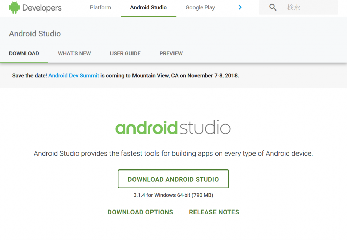
Task: Click the Developers wordmark in header
Action: [x=42, y=8]
